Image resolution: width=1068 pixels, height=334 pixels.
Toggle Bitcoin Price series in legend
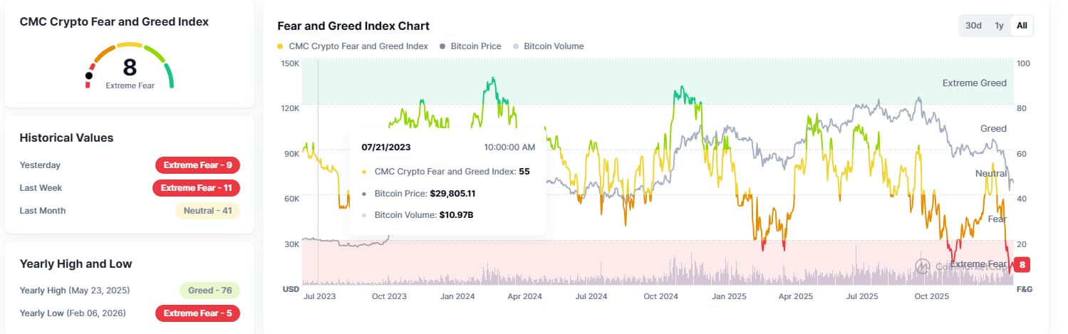470,46
